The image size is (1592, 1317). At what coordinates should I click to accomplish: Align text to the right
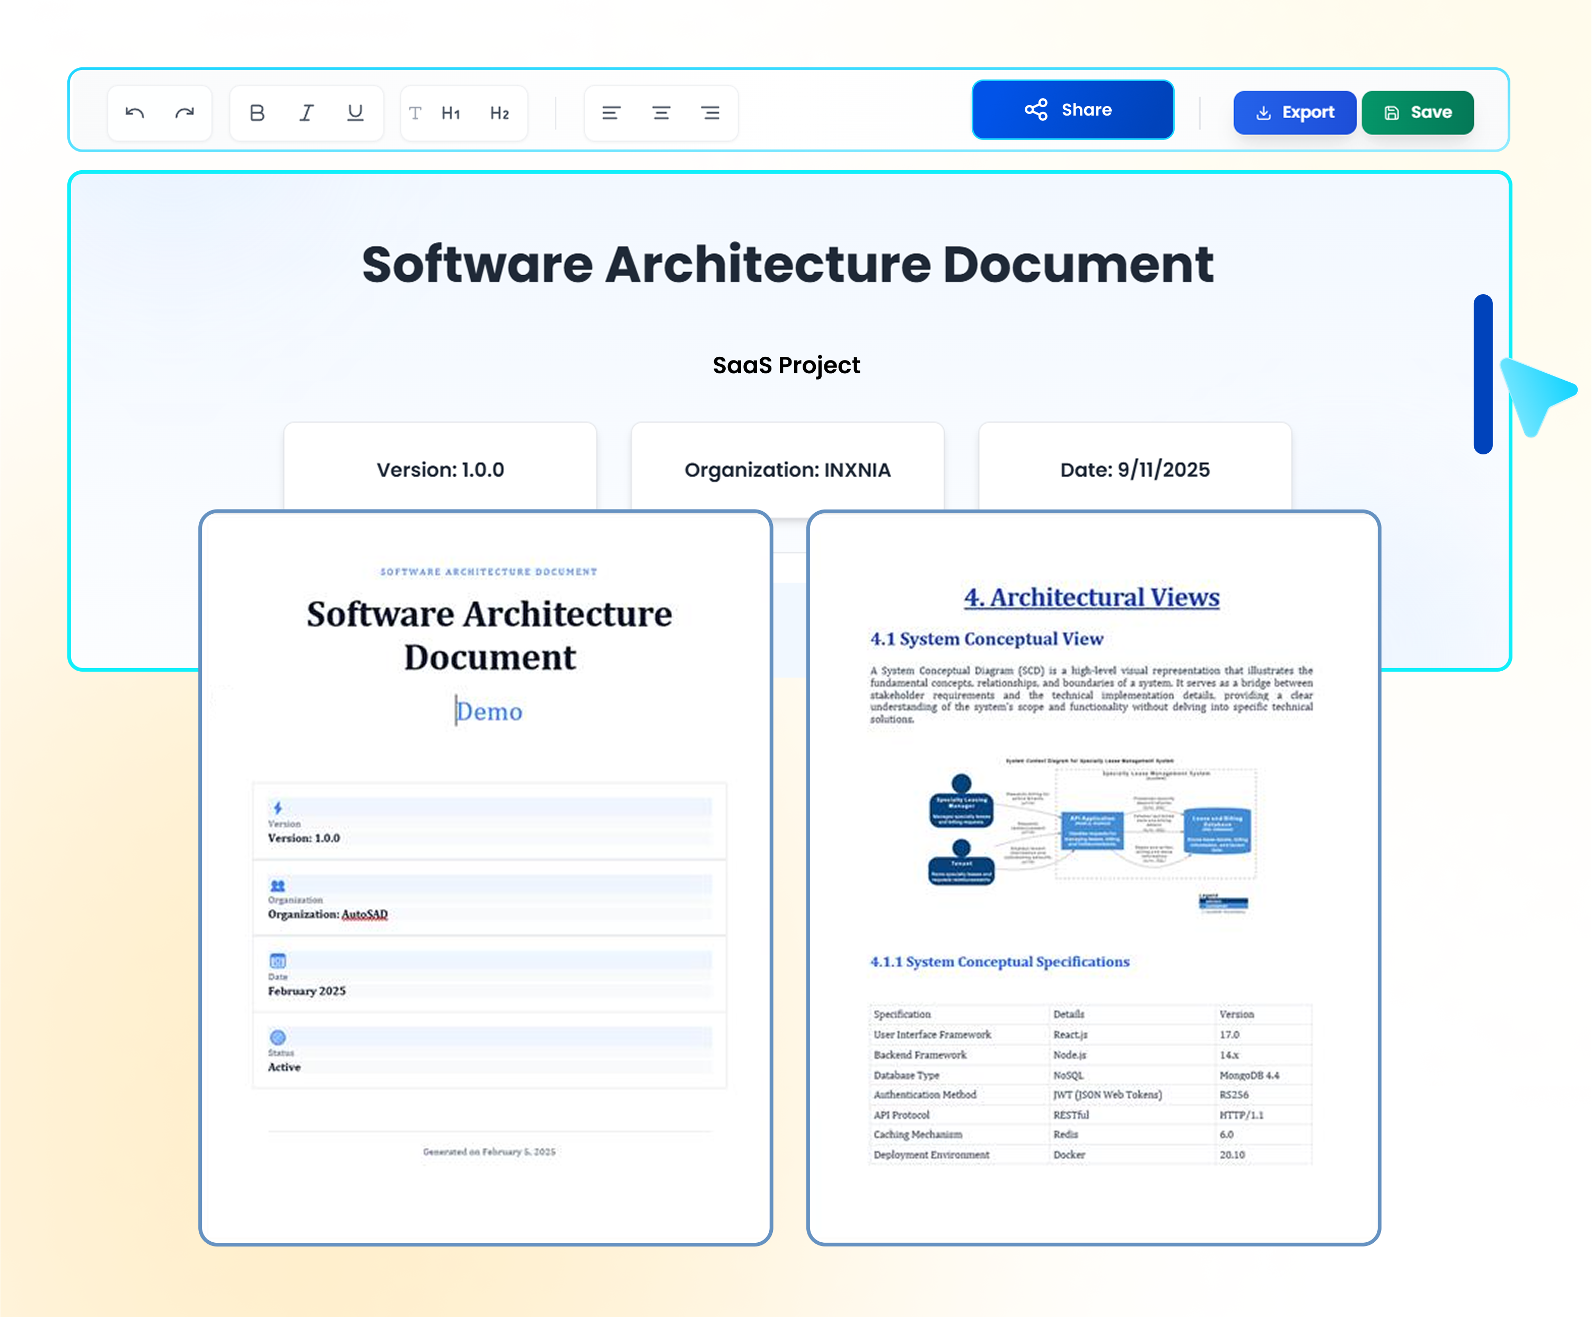[710, 113]
